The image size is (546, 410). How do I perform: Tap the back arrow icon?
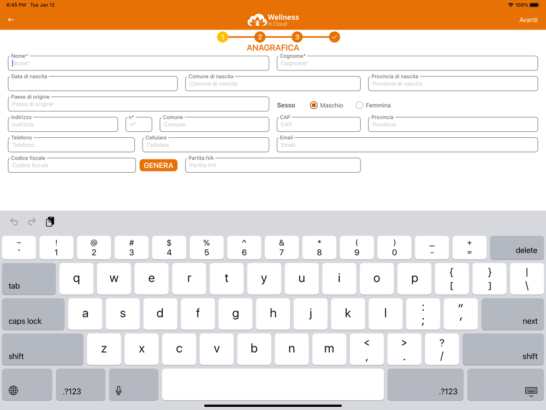coord(11,20)
